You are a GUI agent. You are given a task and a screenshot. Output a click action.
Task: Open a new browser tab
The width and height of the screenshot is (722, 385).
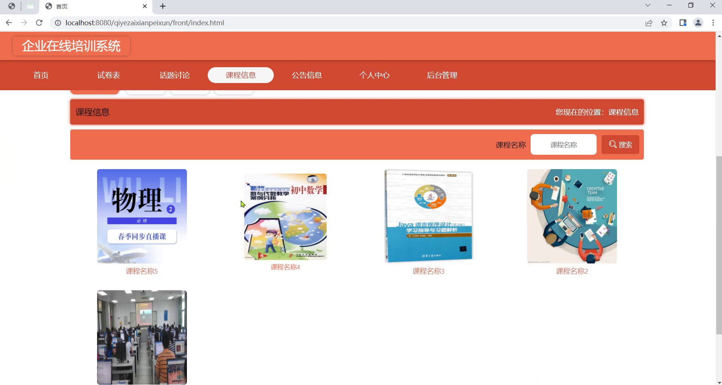click(163, 6)
